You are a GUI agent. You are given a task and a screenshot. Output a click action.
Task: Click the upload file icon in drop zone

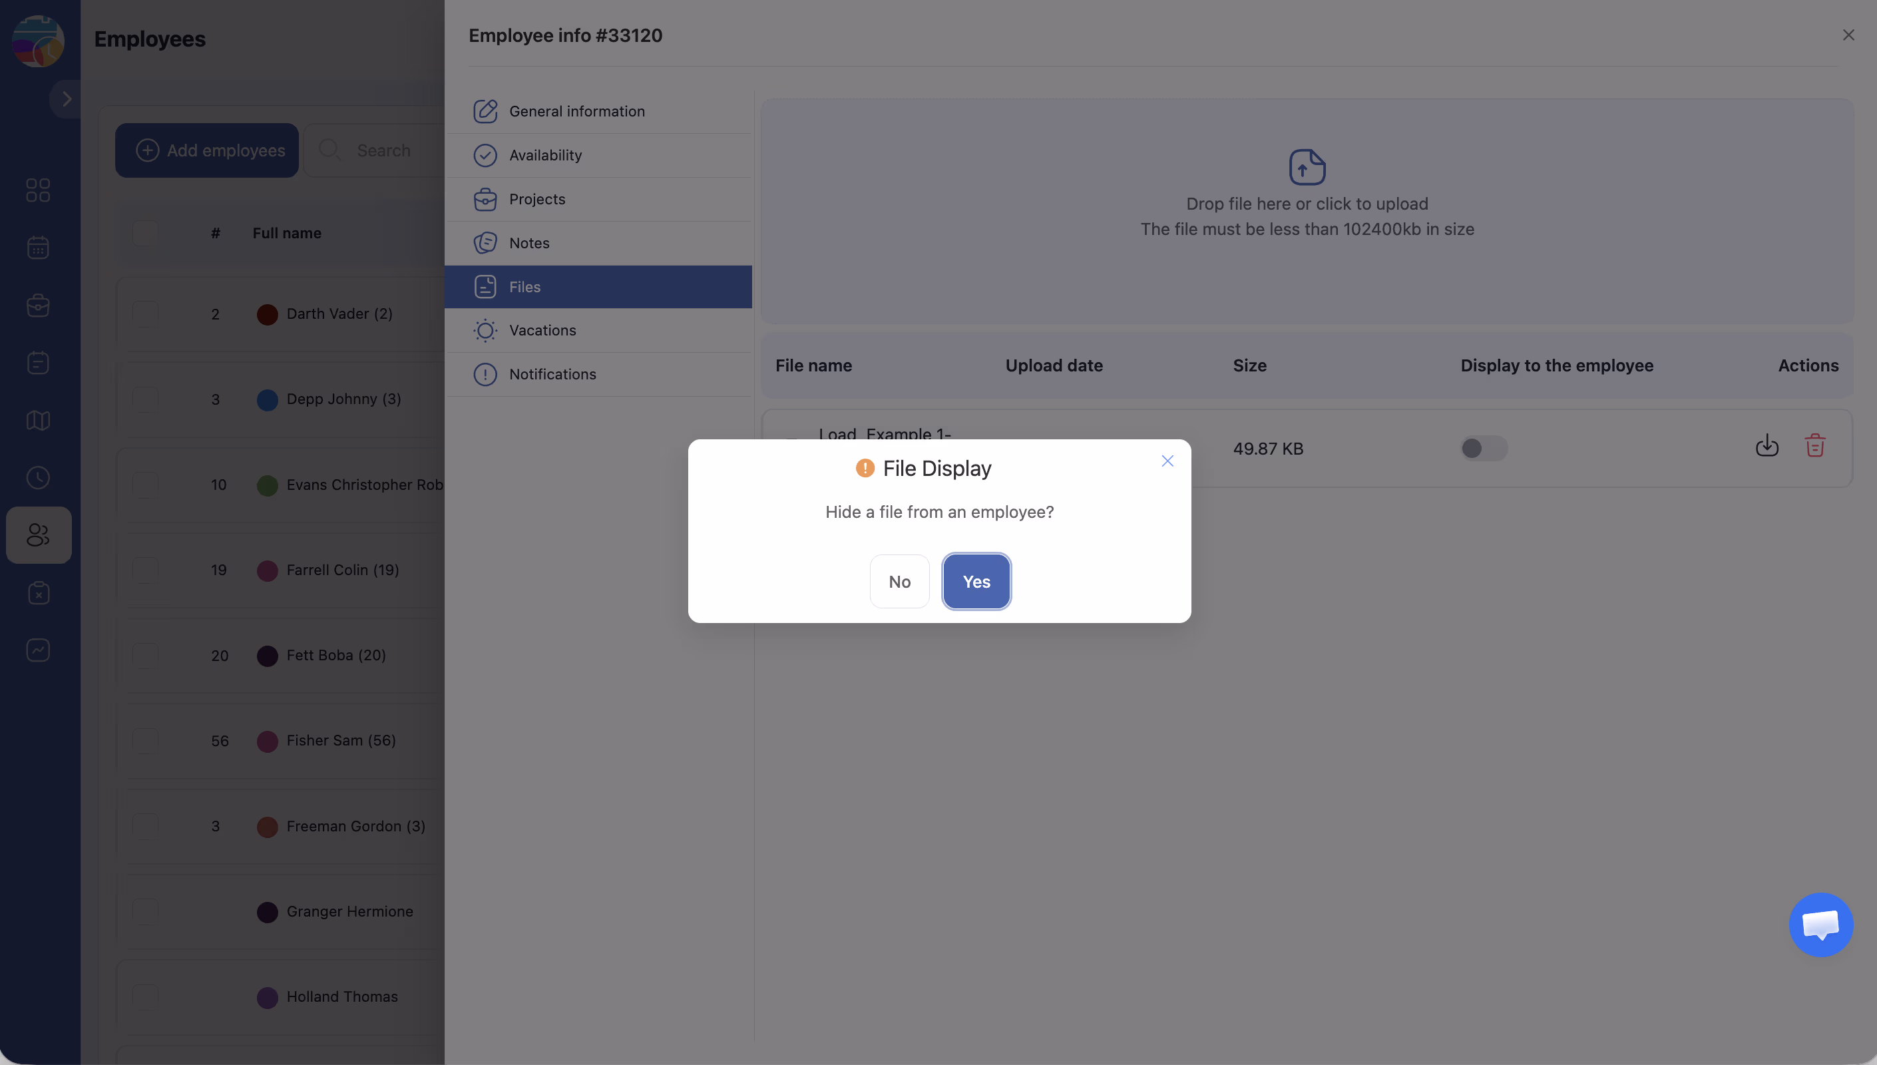click(1307, 167)
